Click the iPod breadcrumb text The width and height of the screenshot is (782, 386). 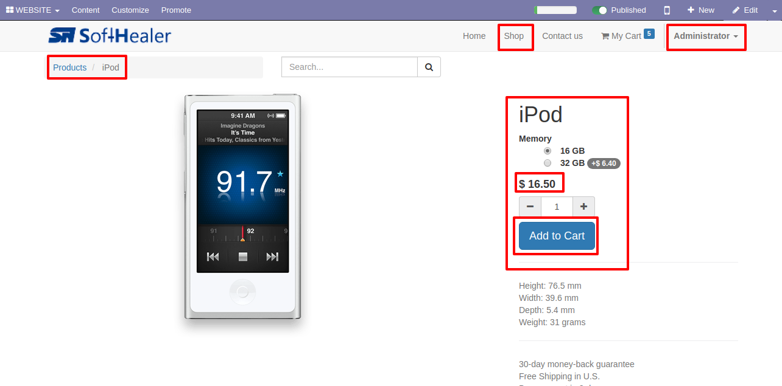point(111,67)
